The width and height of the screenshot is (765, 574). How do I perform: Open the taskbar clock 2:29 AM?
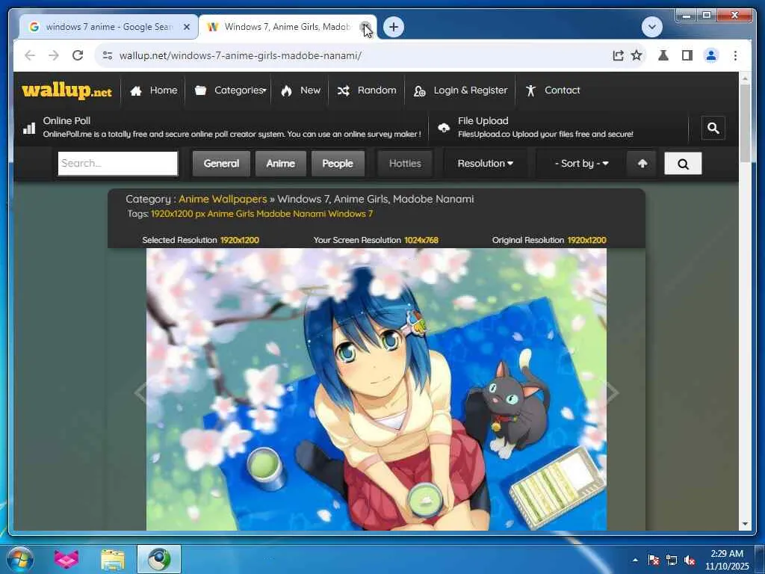(x=727, y=560)
